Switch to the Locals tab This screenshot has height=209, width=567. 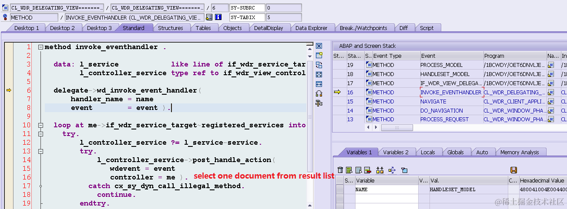tap(428, 152)
